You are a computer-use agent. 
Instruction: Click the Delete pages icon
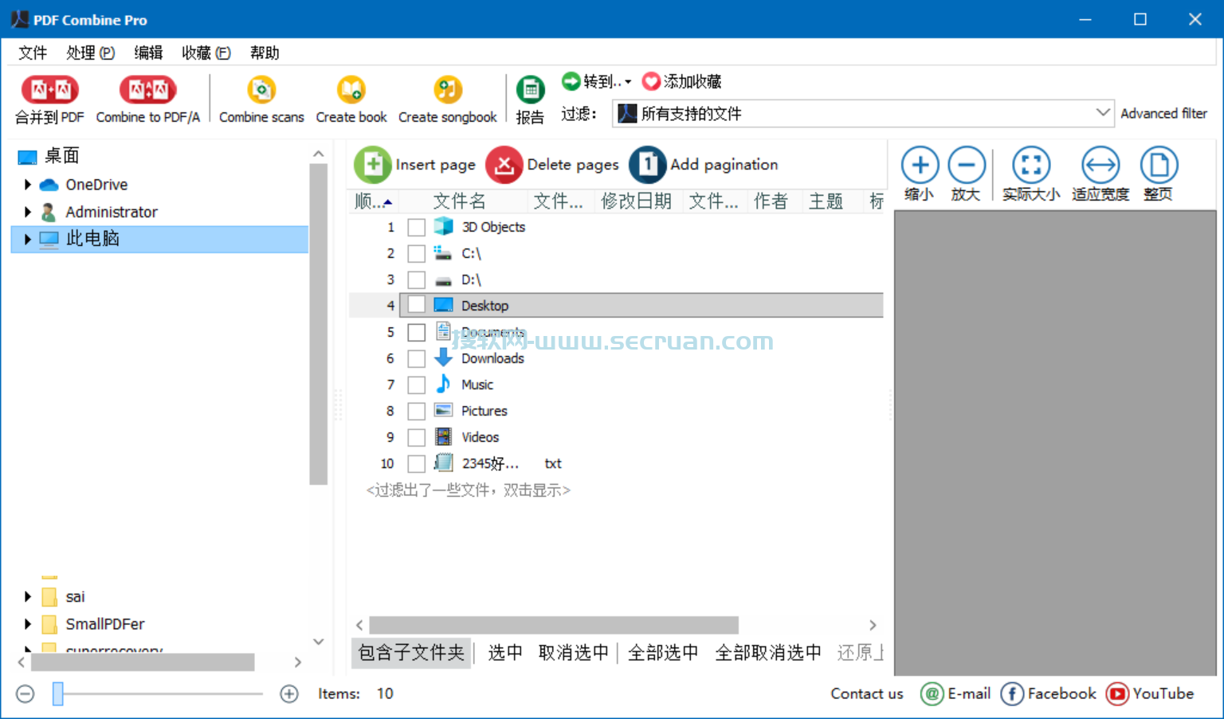pyautogui.click(x=504, y=165)
